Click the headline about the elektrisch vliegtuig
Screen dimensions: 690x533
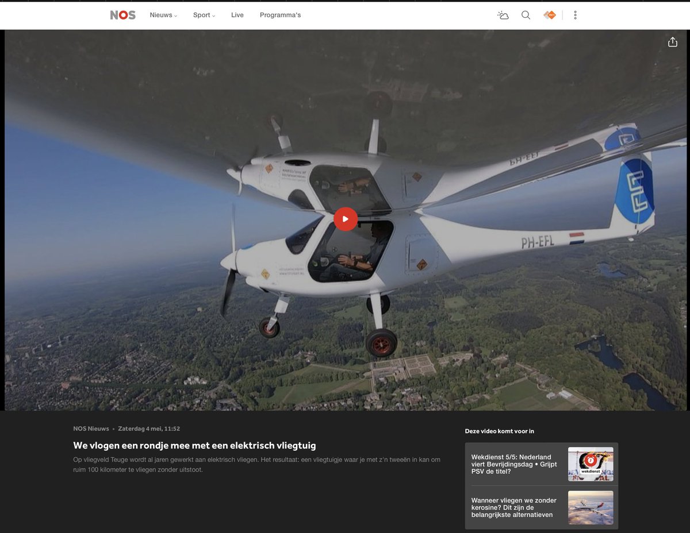pyautogui.click(x=194, y=446)
